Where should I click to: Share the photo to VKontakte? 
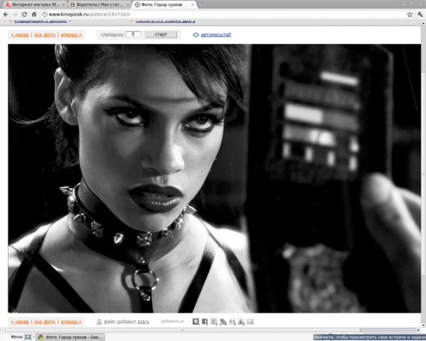(x=195, y=322)
